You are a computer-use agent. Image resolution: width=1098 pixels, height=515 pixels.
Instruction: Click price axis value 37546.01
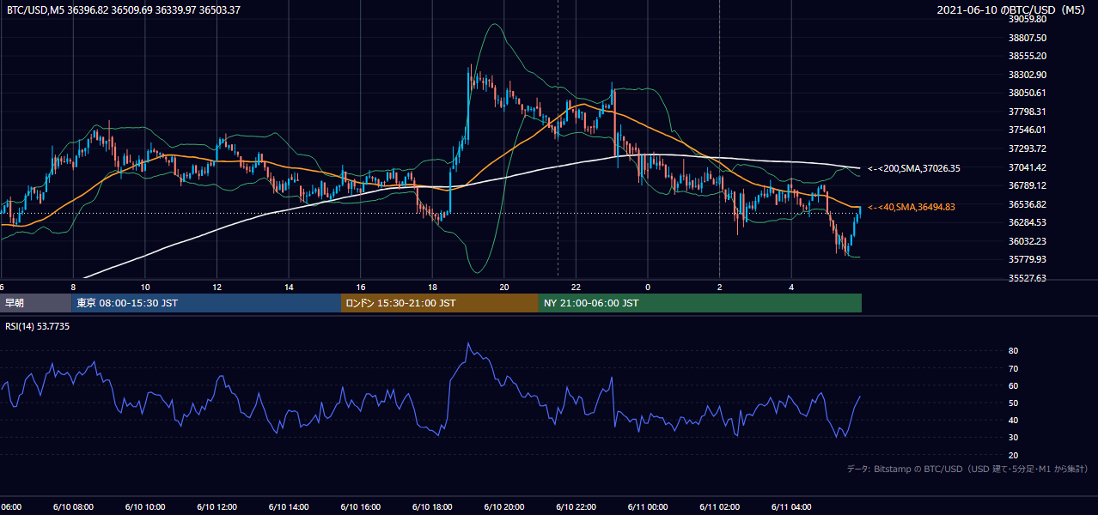click(1027, 130)
